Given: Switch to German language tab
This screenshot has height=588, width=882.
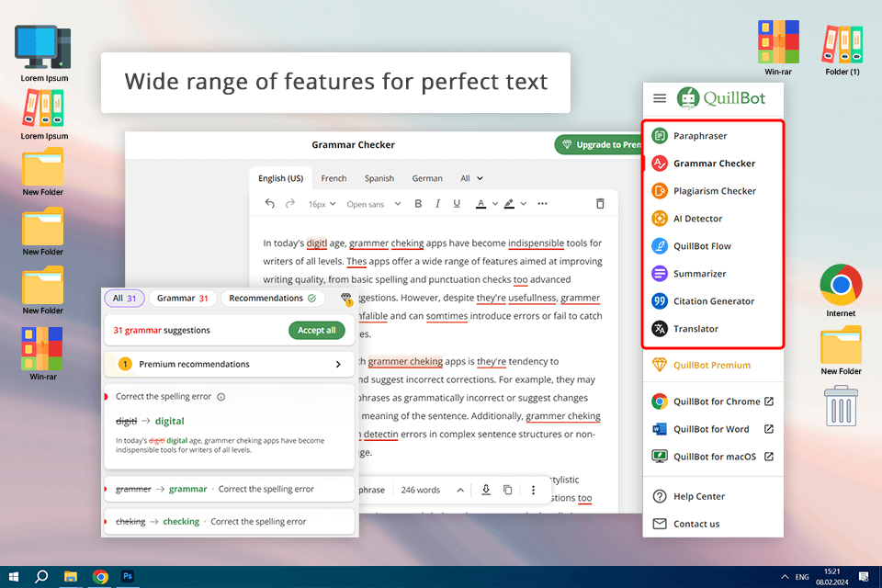Looking at the screenshot, I should click(x=427, y=178).
